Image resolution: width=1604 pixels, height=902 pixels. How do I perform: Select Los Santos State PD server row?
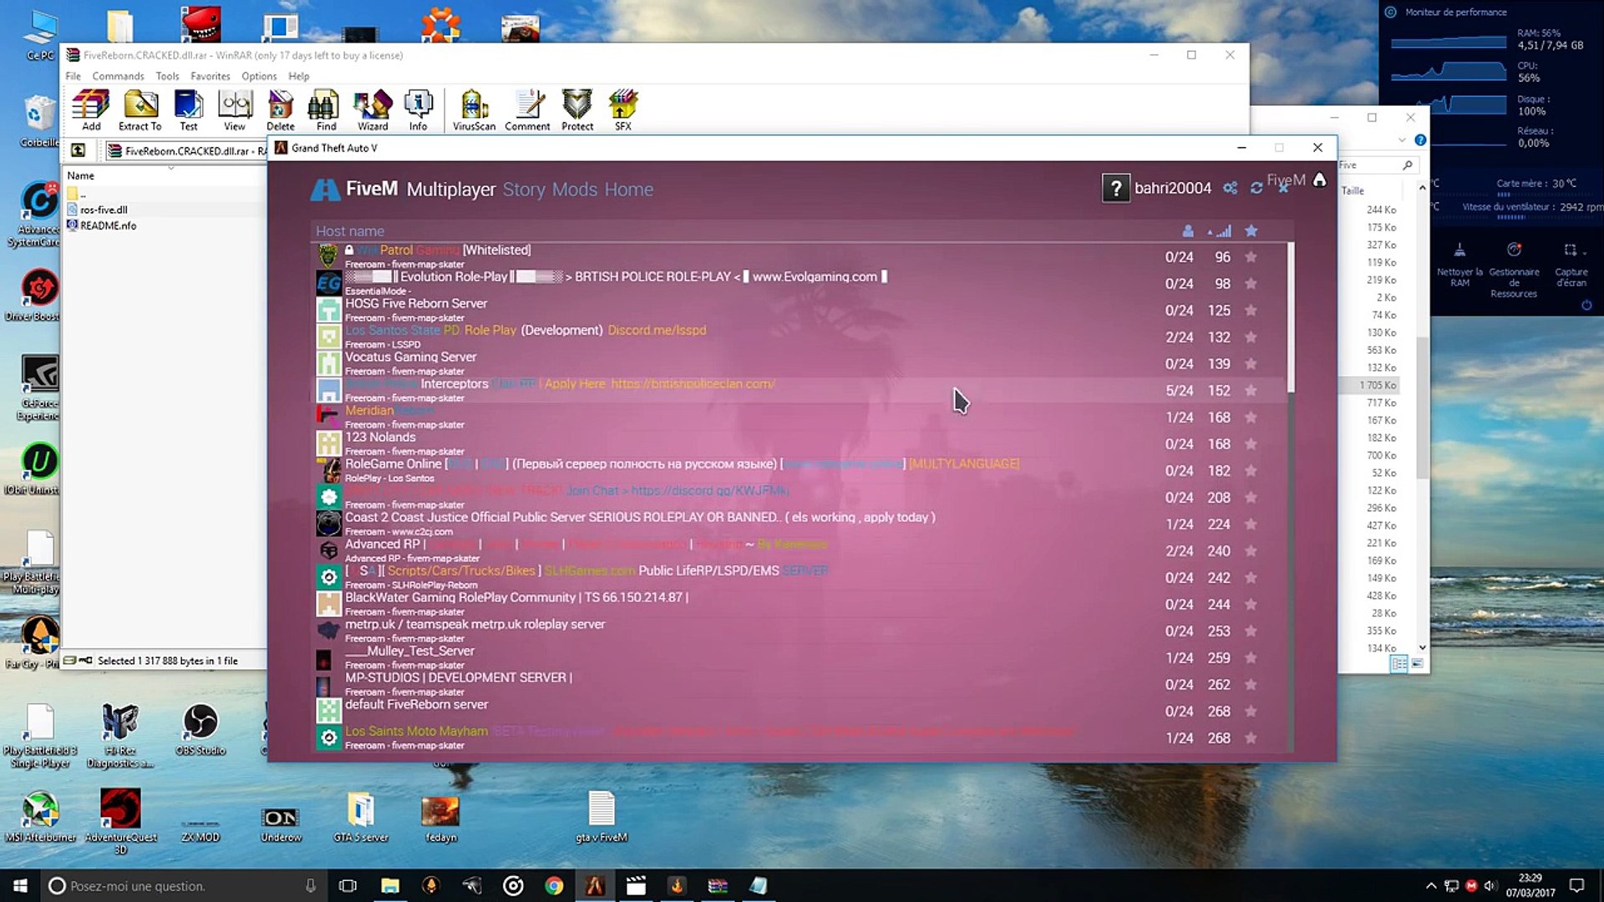pyautogui.click(x=800, y=337)
